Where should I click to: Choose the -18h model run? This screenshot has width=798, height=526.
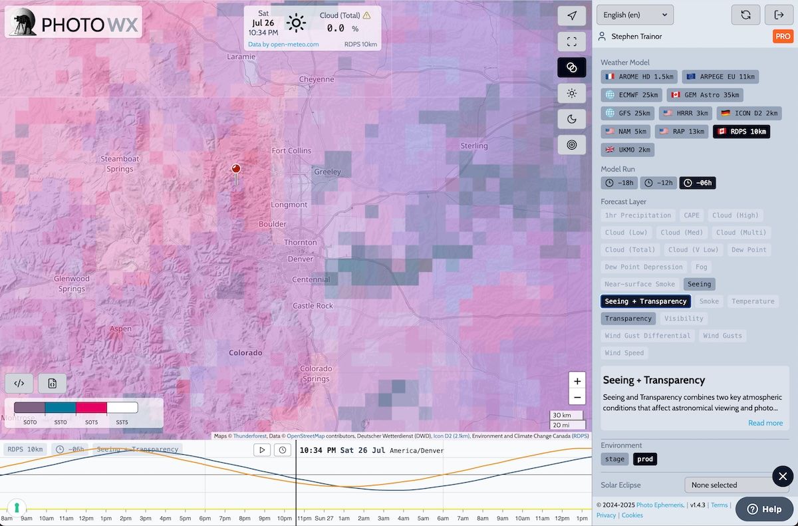coord(619,183)
